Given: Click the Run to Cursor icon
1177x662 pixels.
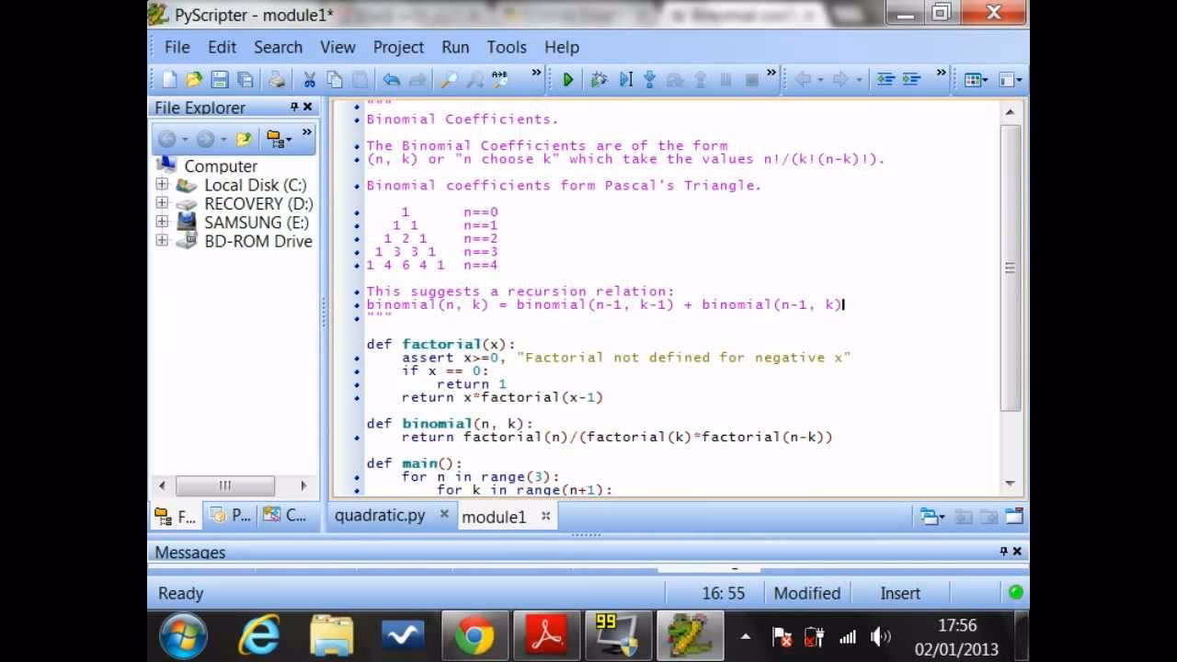Looking at the screenshot, I should point(625,80).
